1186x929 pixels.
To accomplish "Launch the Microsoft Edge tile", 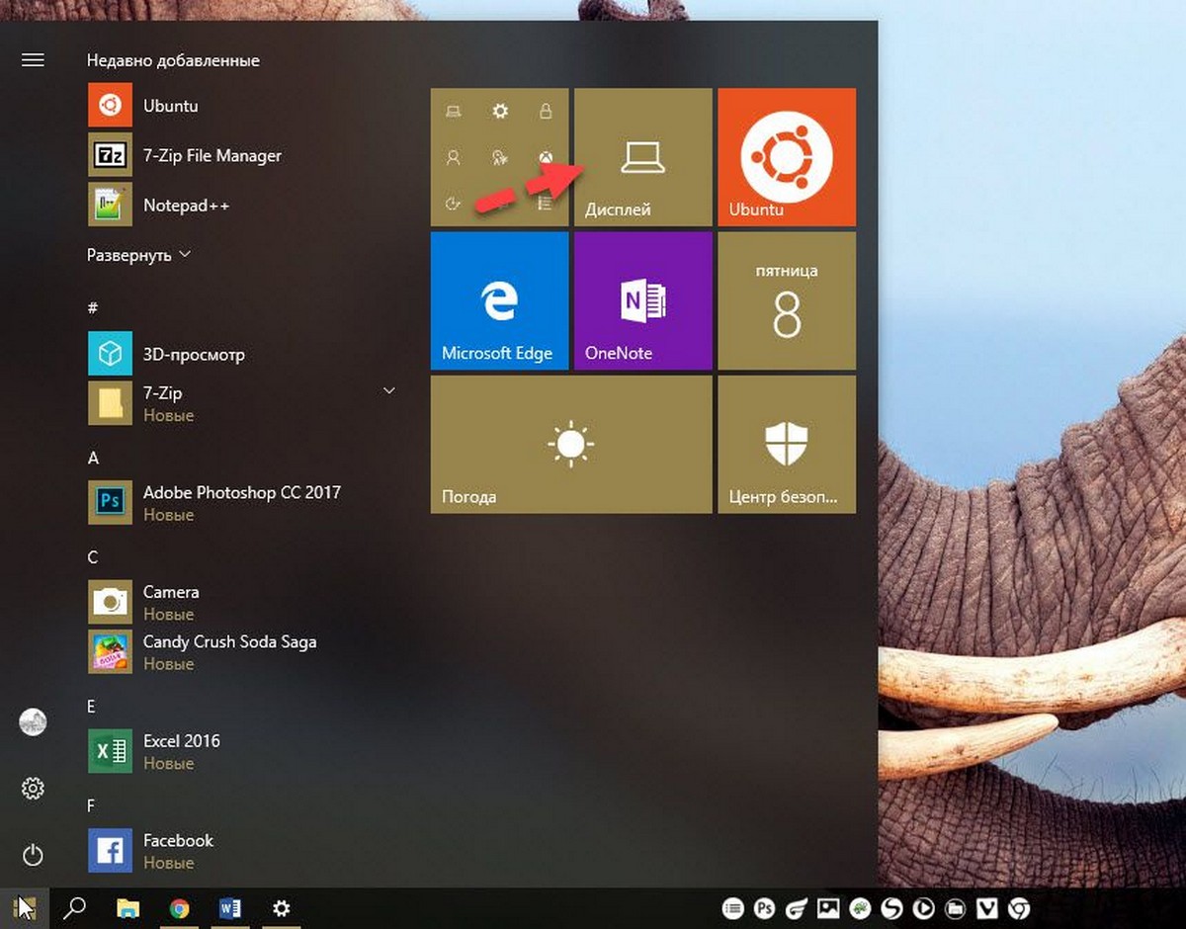I will pyautogui.click(x=499, y=300).
